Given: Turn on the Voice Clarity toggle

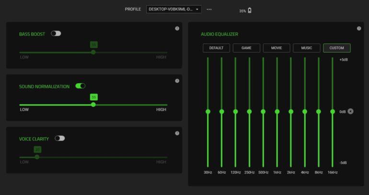Looking at the screenshot, I should (x=59, y=138).
